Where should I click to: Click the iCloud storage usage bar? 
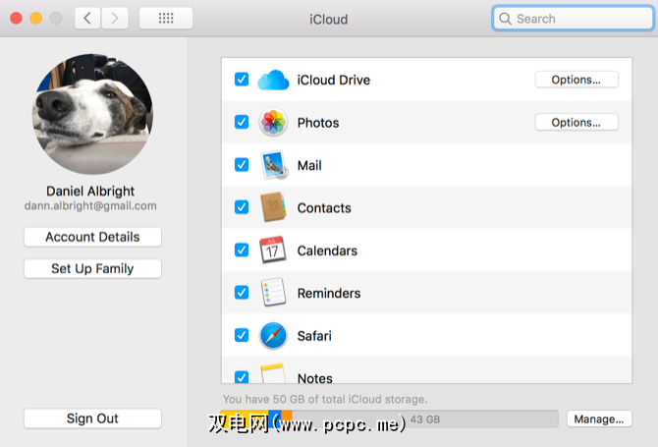389,419
